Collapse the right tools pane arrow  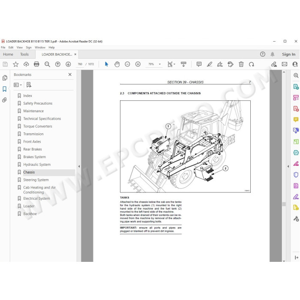288,166
